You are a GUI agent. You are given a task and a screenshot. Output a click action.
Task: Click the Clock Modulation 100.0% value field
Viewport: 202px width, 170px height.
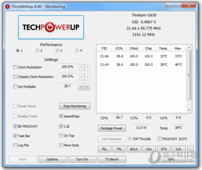coord(68,67)
